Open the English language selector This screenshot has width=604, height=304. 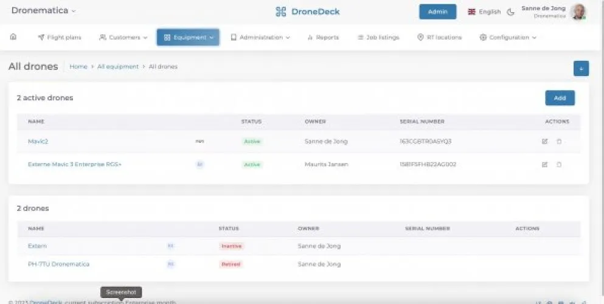(x=484, y=12)
